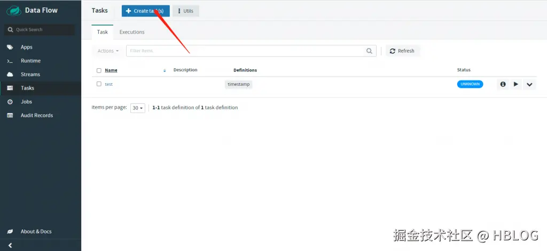Switch to the Task tab
The image size is (547, 251).
(x=103, y=31)
